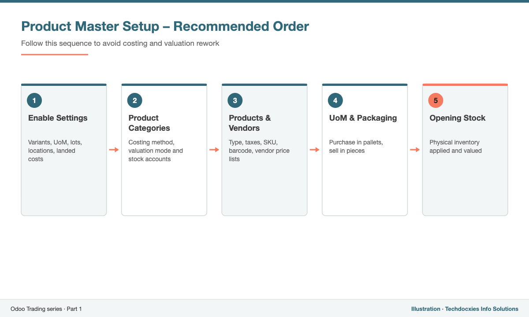The height and width of the screenshot is (317, 529).
Task: Click the 'Physical inventory applied and valued' text
Action: [x=456, y=147]
